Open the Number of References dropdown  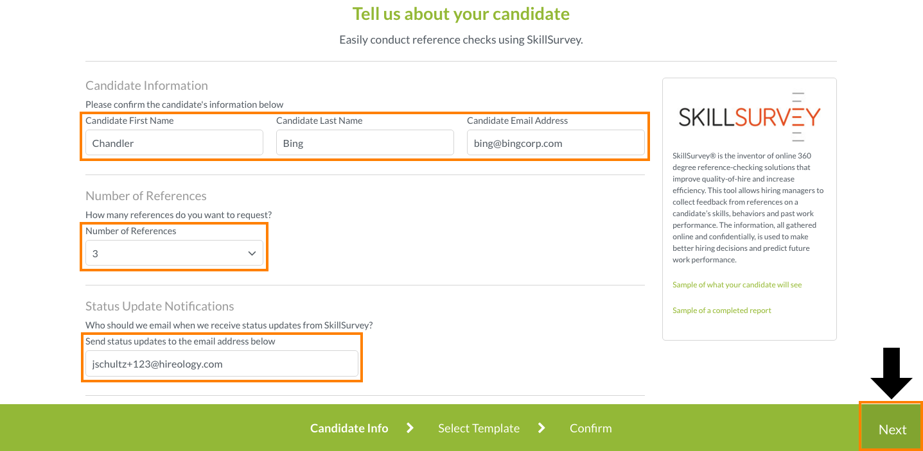point(174,253)
